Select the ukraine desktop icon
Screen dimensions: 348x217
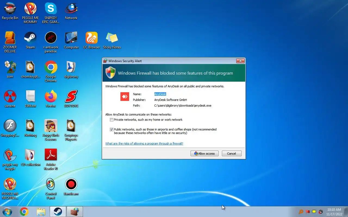10,99
